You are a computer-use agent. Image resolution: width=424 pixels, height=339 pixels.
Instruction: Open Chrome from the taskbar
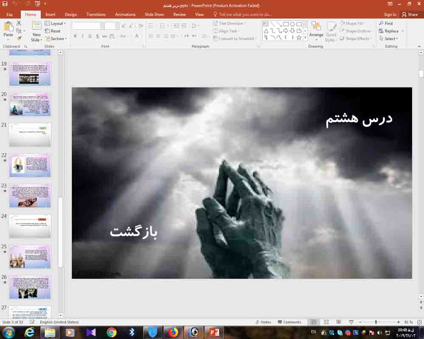coord(111,332)
